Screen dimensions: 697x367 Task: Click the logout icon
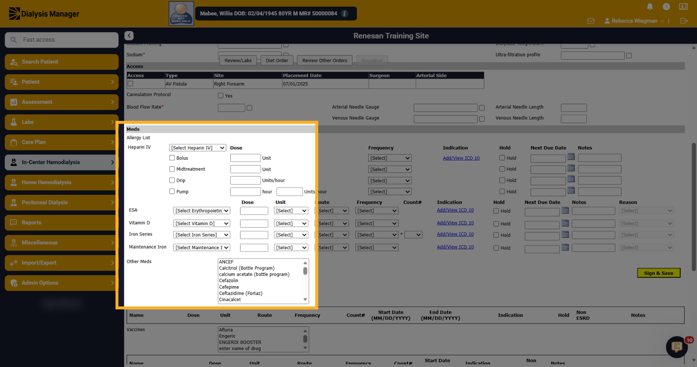point(684,21)
